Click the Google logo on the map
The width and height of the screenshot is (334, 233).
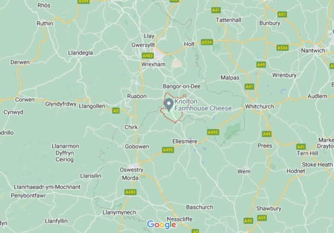point(162,225)
